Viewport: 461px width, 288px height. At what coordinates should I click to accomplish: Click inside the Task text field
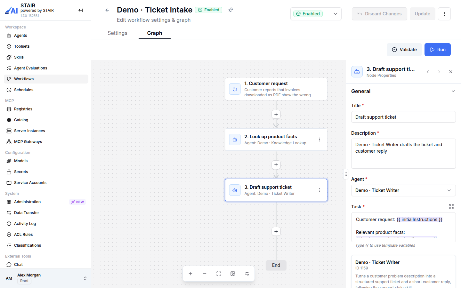point(403,227)
